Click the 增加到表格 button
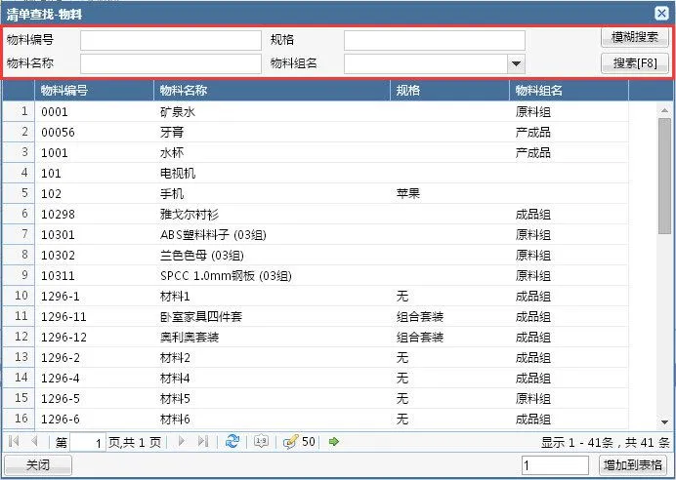 (632, 465)
